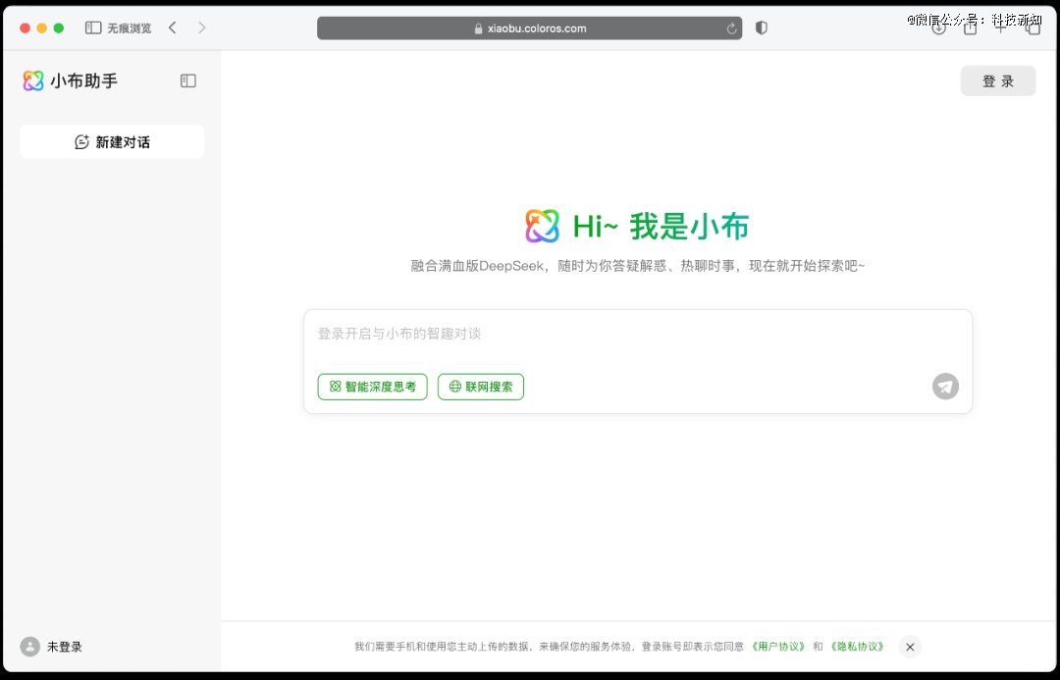Go back with the browser back arrow

click(x=173, y=27)
